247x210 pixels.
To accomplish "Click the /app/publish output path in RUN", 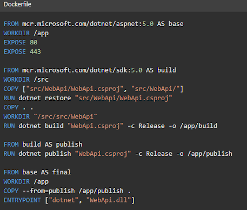I will tap(210, 154).
